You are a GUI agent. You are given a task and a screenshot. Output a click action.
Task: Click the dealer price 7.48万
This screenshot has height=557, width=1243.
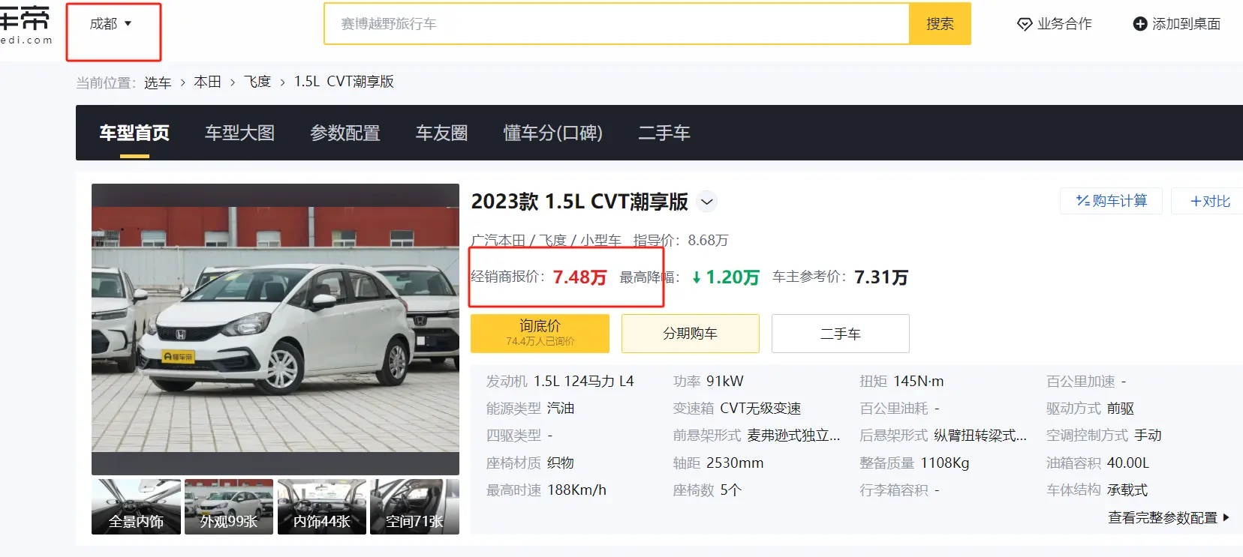[579, 277]
